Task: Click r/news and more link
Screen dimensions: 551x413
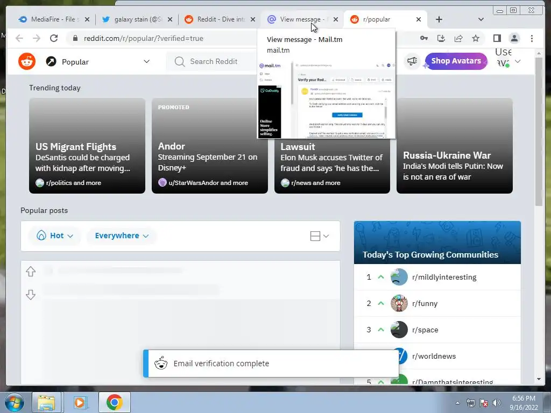Action: (x=315, y=183)
